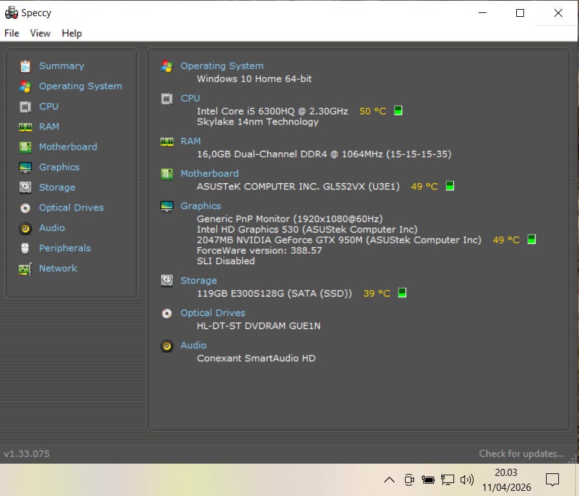Select Graphics in the sidebar list

coord(59,167)
